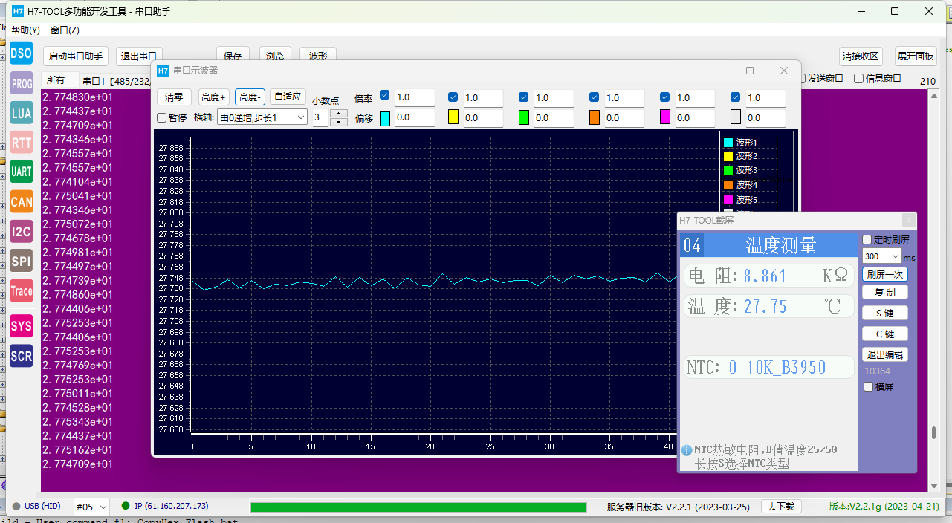Click the C 键 button
Image resolution: width=952 pixels, height=523 pixels.
pos(885,334)
